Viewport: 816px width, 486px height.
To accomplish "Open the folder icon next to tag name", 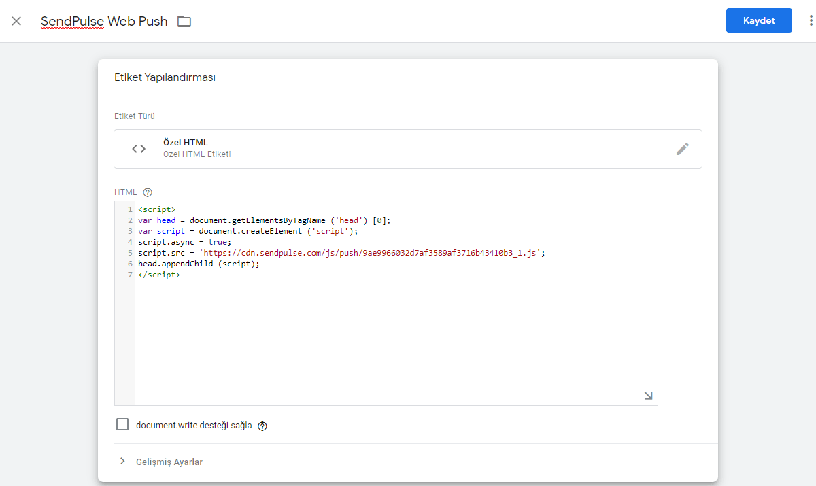I will point(184,21).
